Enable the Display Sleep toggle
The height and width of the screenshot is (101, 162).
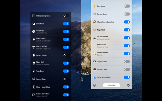(x=127, y=62)
